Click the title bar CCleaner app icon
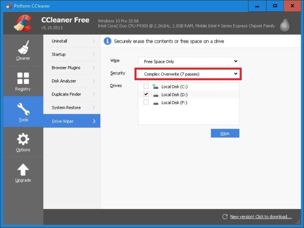Viewport: 304px width, 228px height. pyautogui.click(x=9, y=6)
